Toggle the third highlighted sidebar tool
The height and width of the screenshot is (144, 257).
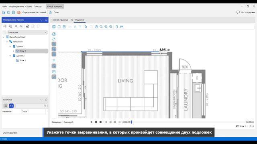54,54
